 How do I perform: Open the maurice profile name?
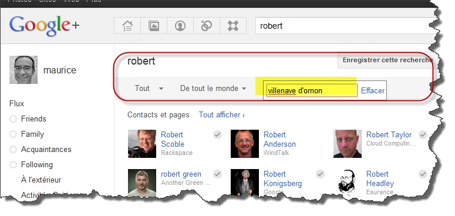click(x=60, y=70)
